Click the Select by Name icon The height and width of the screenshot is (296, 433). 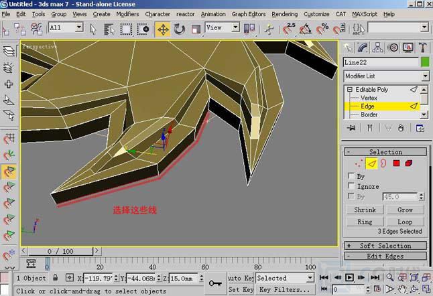(109, 29)
